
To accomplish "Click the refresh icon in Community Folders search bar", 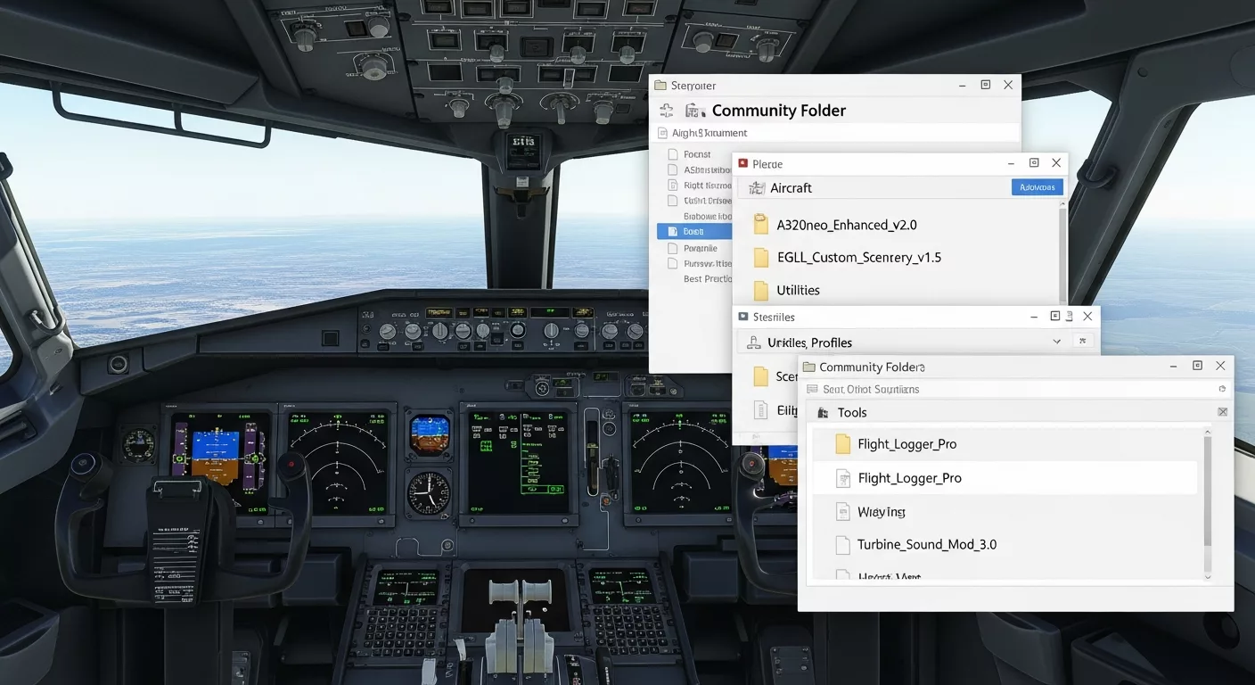I will 1222,390.
